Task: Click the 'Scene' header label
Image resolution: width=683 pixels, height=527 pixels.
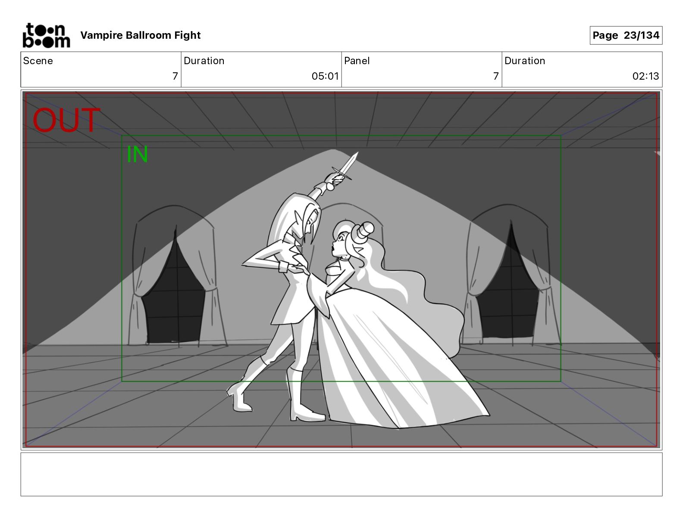Action: [x=38, y=61]
